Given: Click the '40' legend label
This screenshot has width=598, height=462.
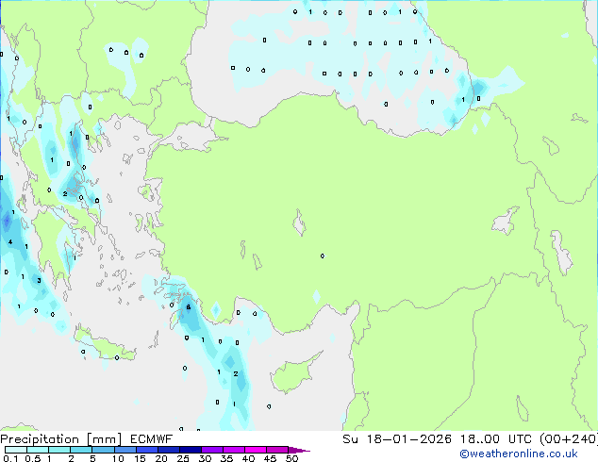Looking at the screenshot, I should click(x=248, y=458).
